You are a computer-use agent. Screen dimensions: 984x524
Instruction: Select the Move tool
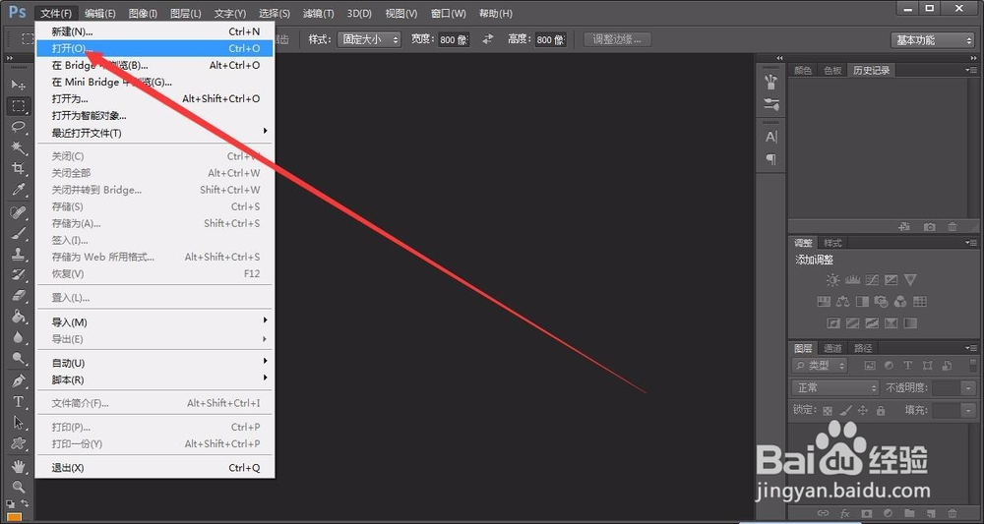click(18, 85)
